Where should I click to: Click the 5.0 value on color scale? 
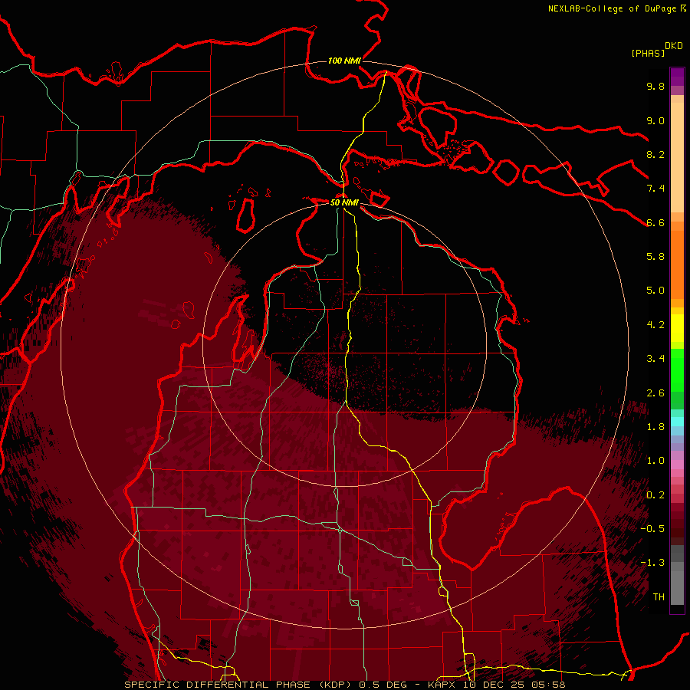pyautogui.click(x=655, y=291)
